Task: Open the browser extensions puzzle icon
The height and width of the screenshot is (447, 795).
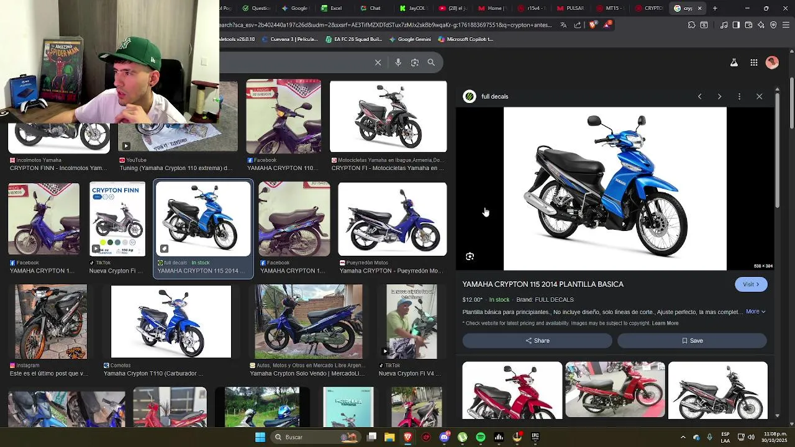Action: (x=691, y=25)
